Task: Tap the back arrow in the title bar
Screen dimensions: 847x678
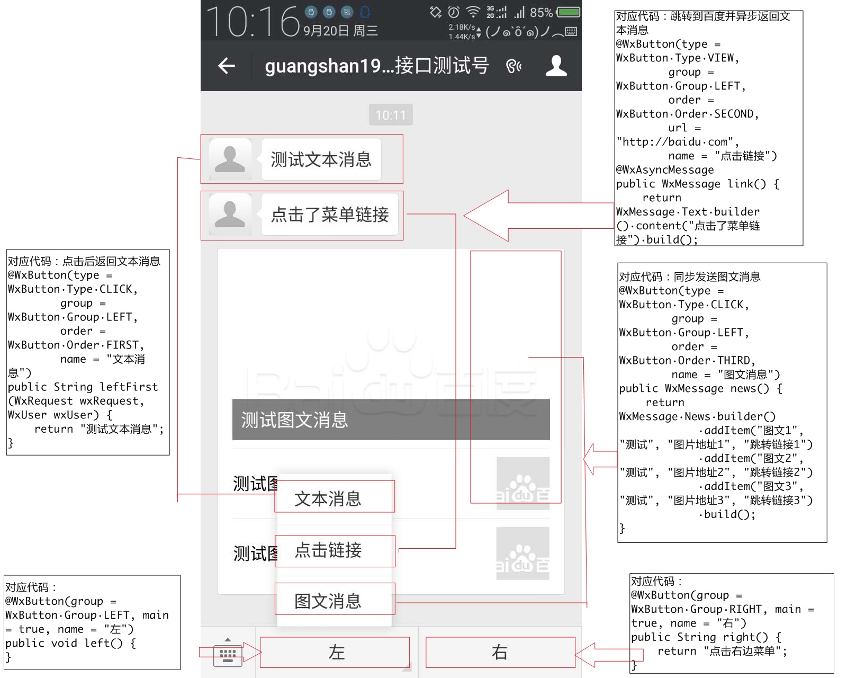Action: (227, 66)
